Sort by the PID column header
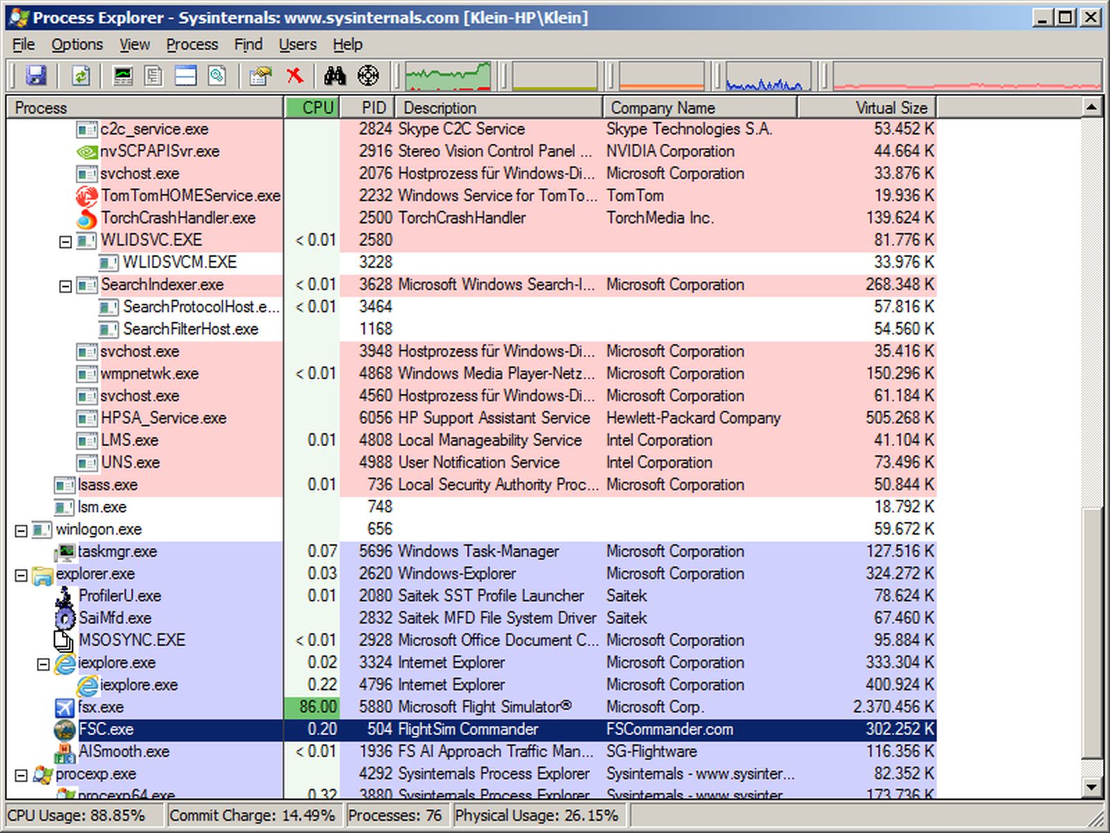1110x833 pixels. pyautogui.click(x=368, y=108)
